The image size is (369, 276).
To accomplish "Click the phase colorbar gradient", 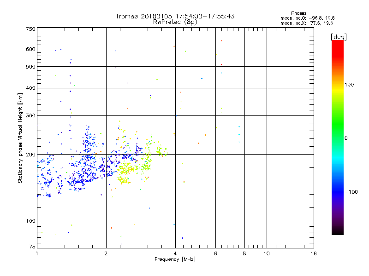I will tap(338, 137).
